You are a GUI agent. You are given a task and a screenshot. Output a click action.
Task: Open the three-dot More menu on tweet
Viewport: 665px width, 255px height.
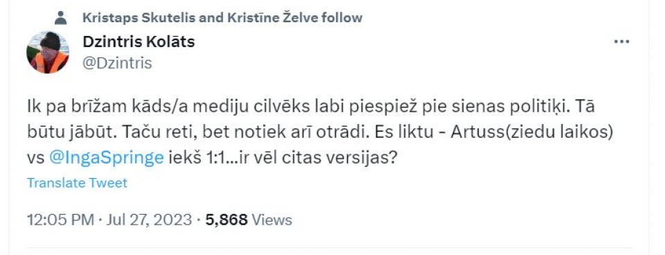(x=622, y=42)
